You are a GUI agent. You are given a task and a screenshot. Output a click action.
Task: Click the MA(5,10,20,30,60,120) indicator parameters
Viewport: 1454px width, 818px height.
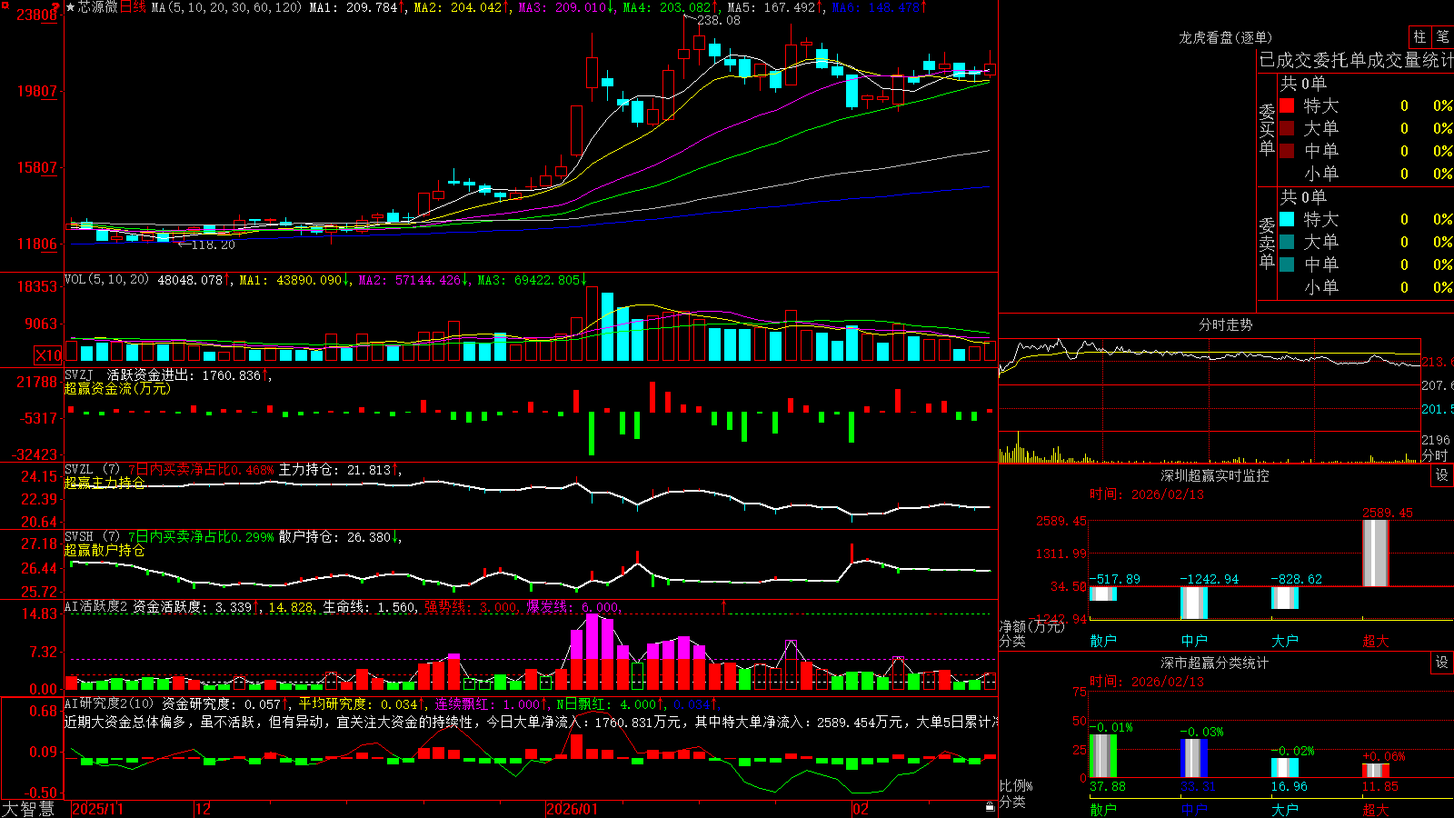click(226, 7)
